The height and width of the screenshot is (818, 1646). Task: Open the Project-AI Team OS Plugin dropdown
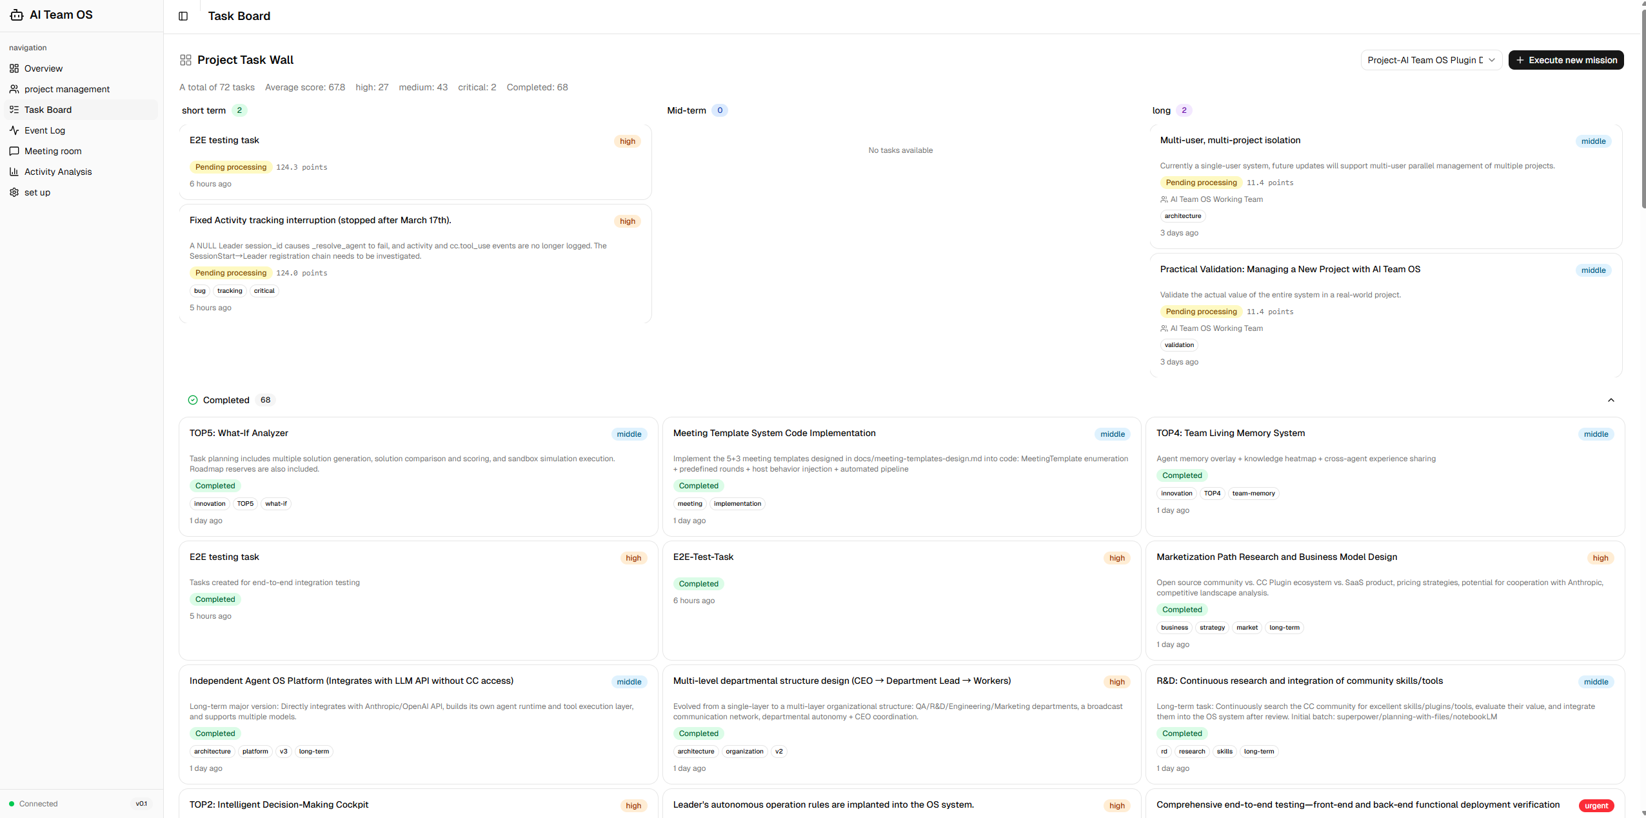[x=1431, y=59]
